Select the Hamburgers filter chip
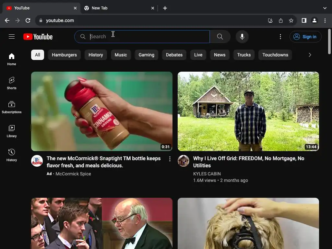The width and height of the screenshot is (332, 249). pyautogui.click(x=65, y=55)
